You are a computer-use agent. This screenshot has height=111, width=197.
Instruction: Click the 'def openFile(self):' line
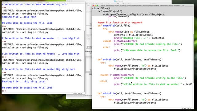[111, 11]
